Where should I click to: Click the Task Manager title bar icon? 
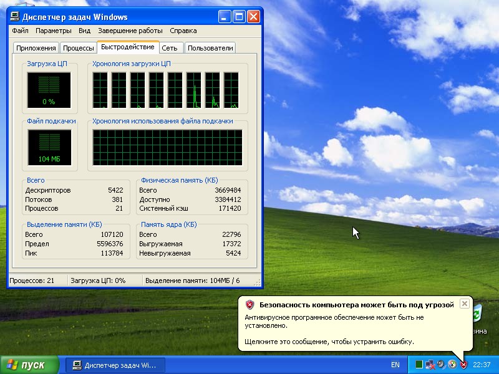(x=14, y=17)
